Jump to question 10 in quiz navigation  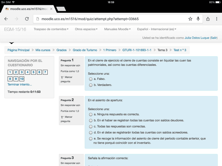22,79
